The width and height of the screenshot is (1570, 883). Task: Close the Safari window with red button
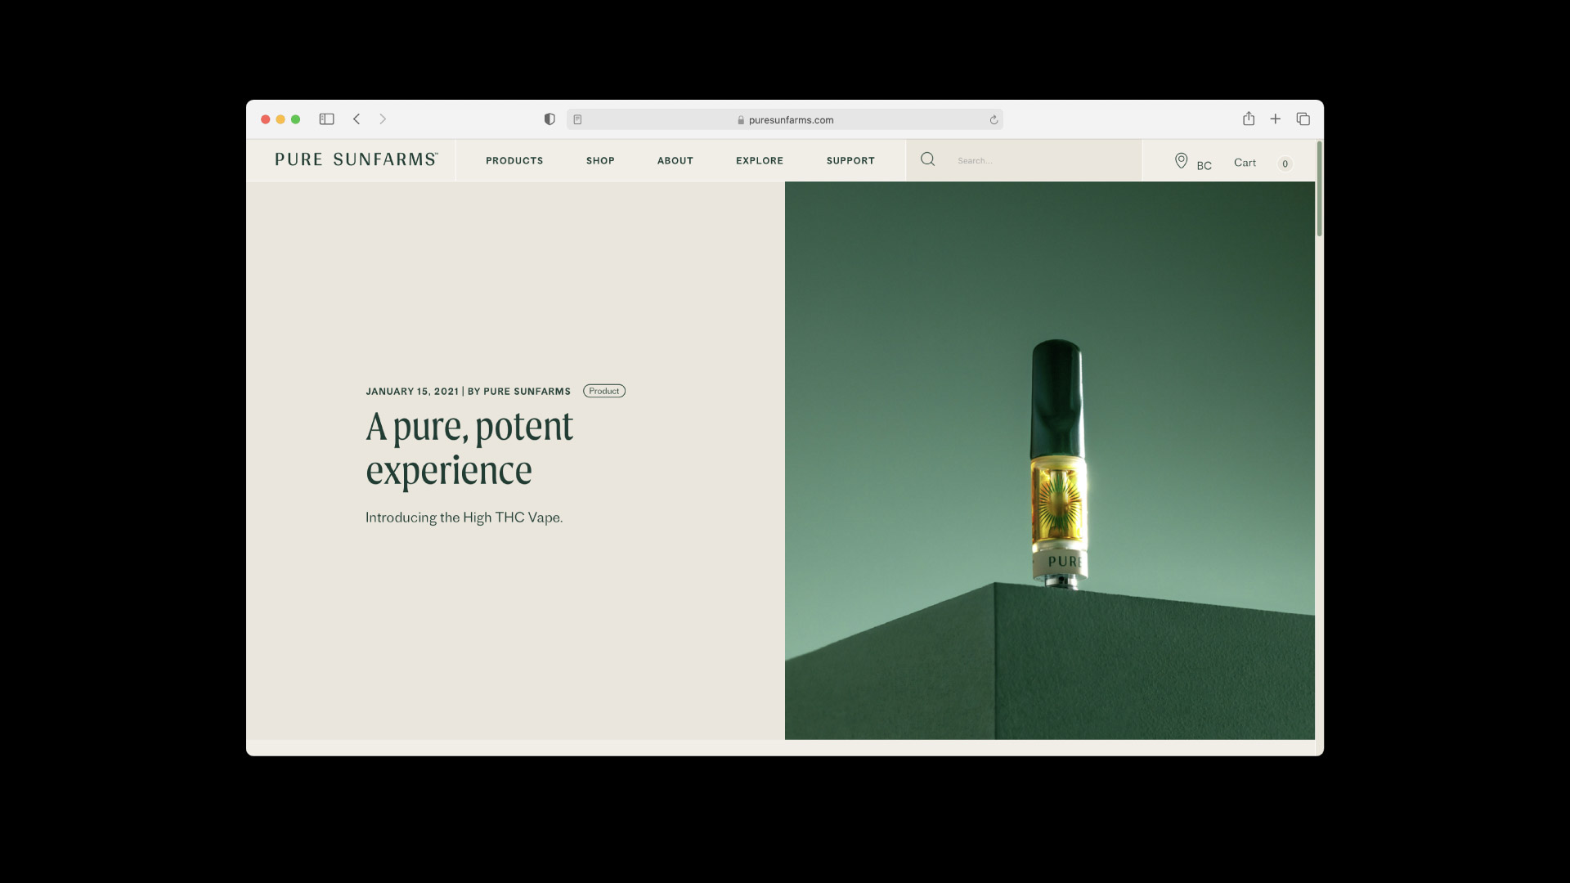coord(266,119)
